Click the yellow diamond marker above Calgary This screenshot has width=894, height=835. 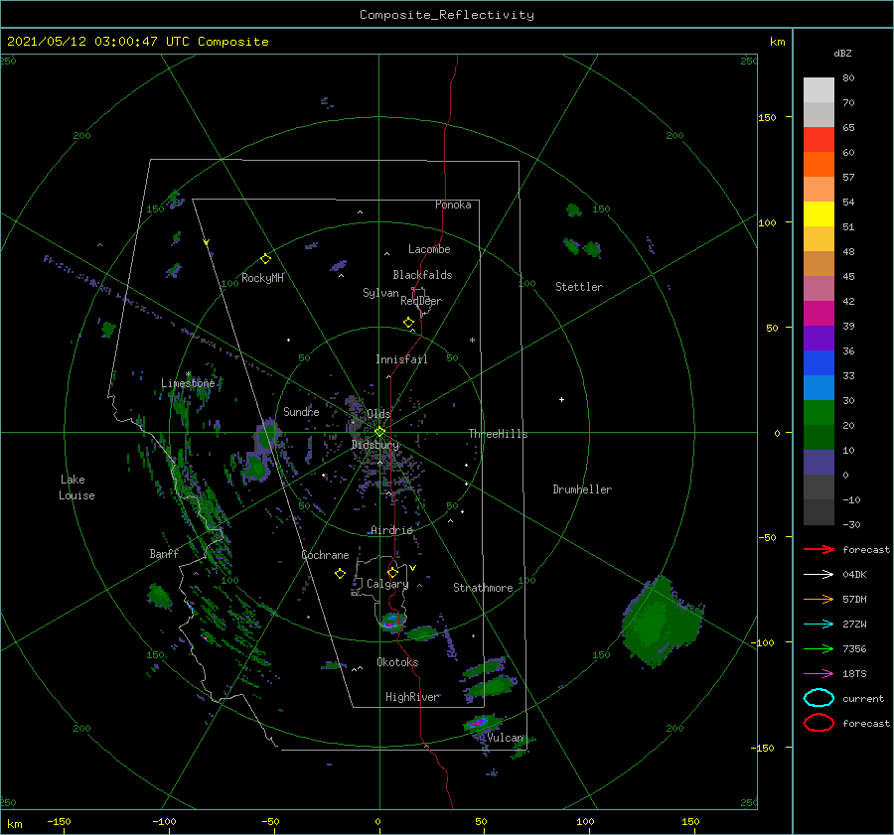[x=392, y=572]
